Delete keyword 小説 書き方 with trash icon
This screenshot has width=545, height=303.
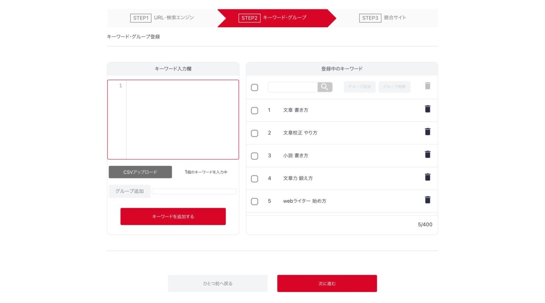pos(427,154)
